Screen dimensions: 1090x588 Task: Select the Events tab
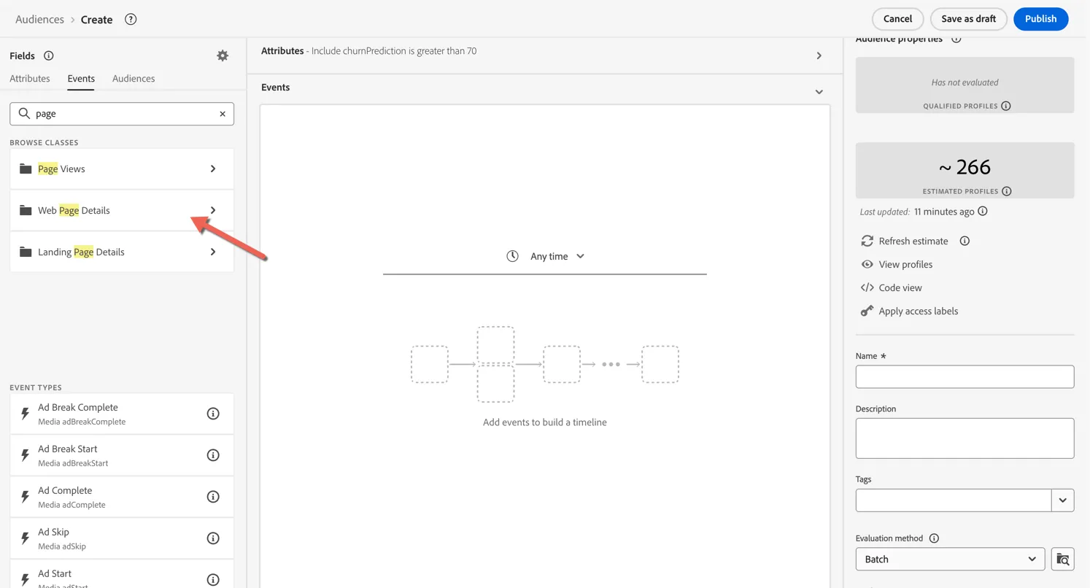pyautogui.click(x=81, y=79)
